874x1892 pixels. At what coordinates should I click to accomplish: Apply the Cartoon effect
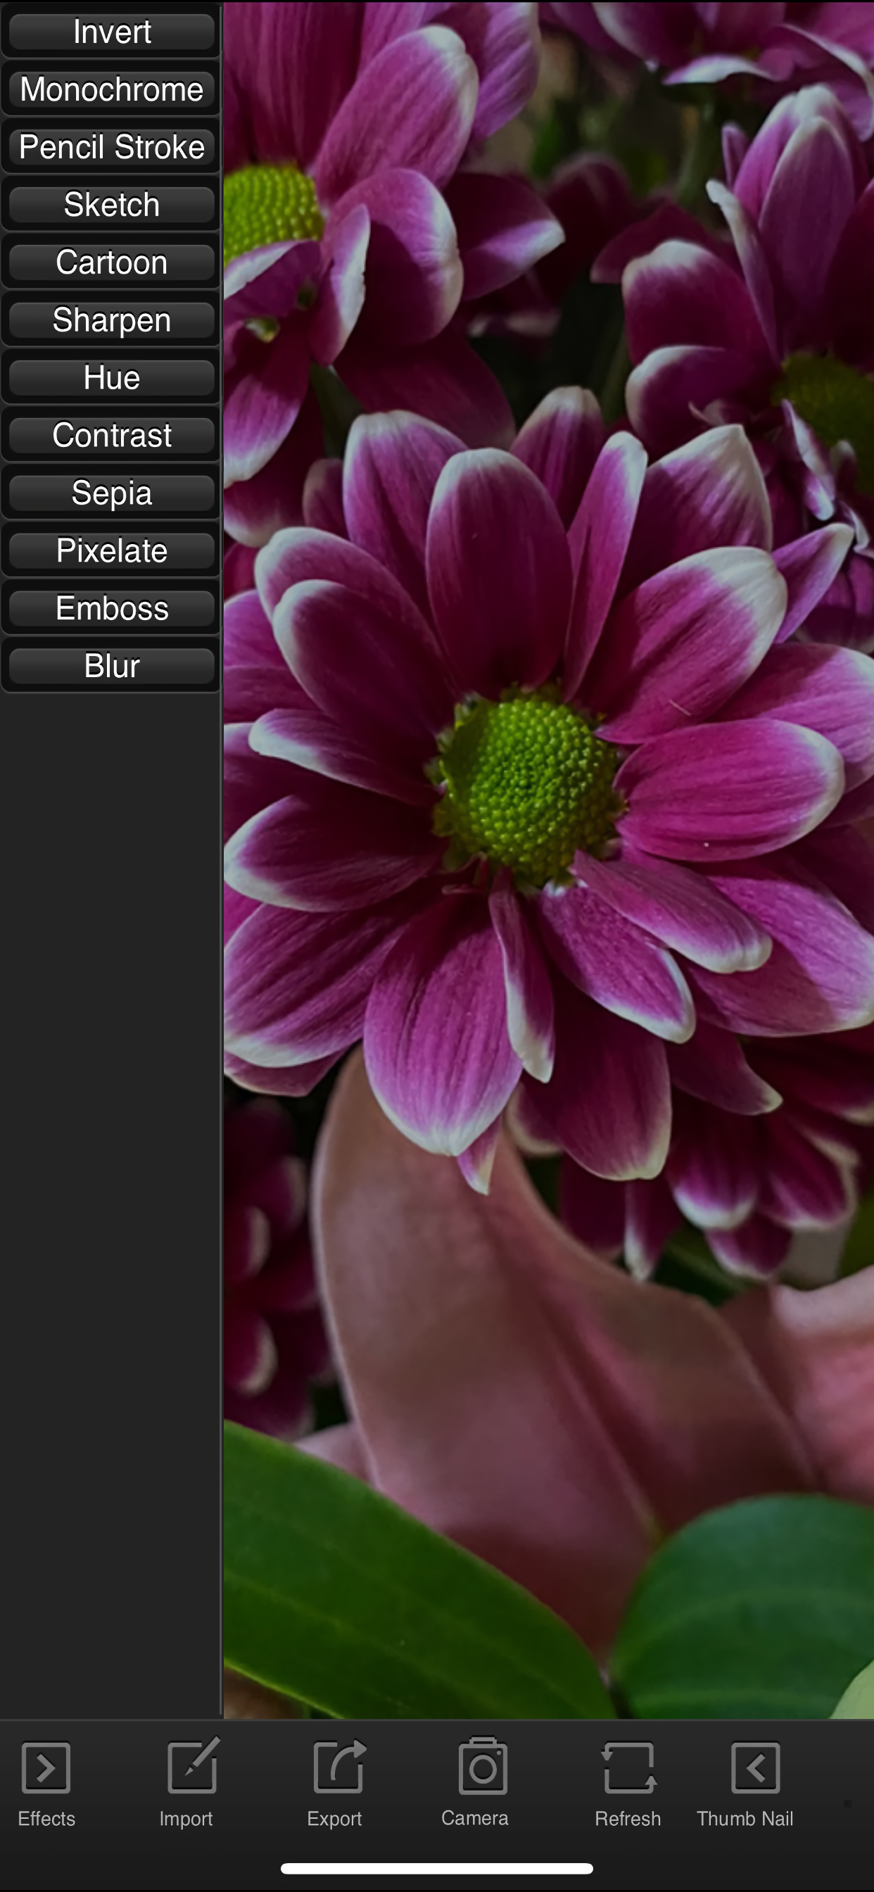point(112,263)
